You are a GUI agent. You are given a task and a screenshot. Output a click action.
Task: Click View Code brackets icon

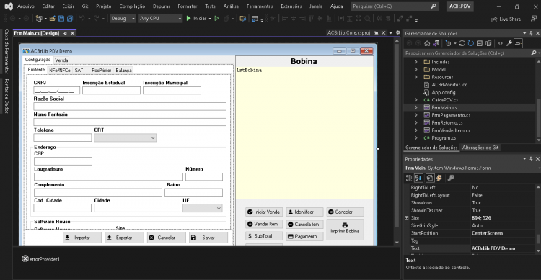click(501, 43)
